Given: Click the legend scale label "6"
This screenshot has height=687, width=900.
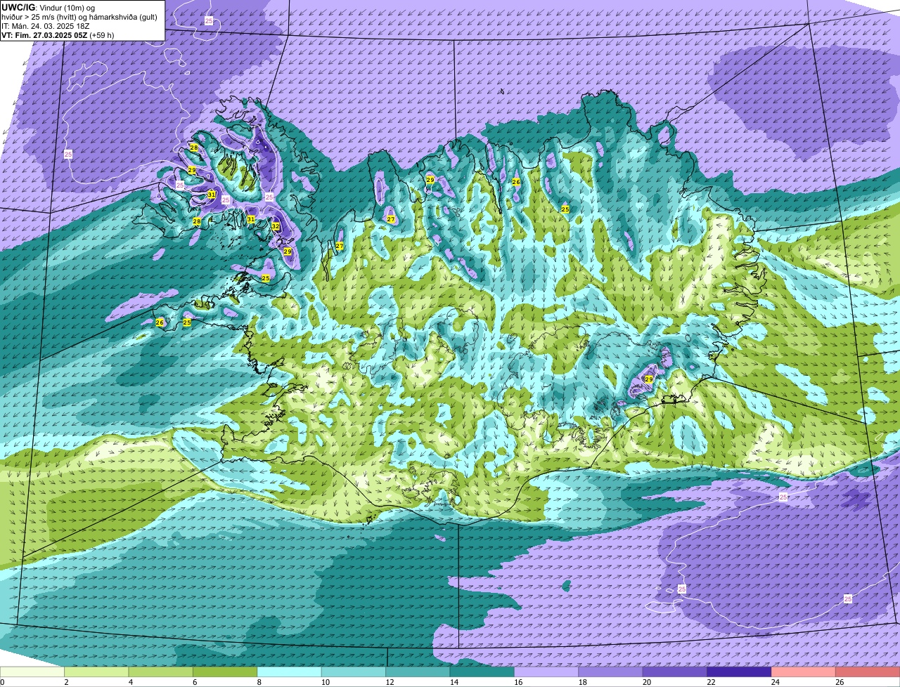Looking at the screenshot, I should pos(194,682).
